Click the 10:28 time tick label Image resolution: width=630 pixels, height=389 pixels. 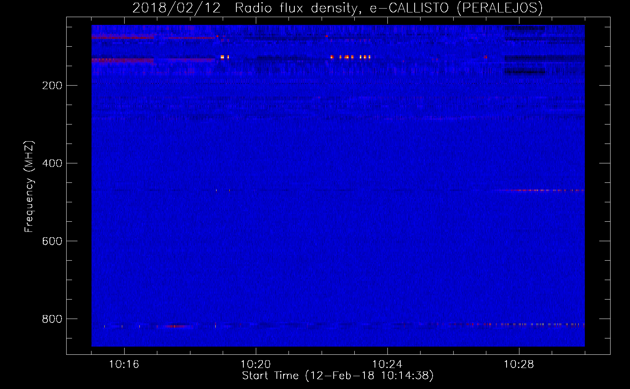coord(519,364)
